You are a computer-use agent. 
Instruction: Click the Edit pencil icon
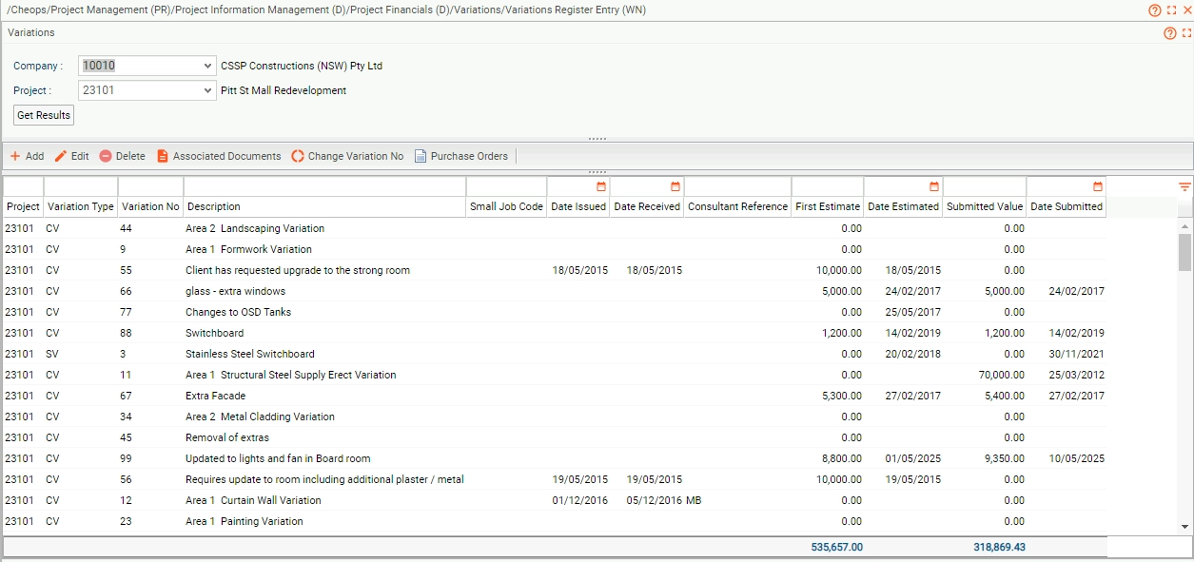coord(61,156)
